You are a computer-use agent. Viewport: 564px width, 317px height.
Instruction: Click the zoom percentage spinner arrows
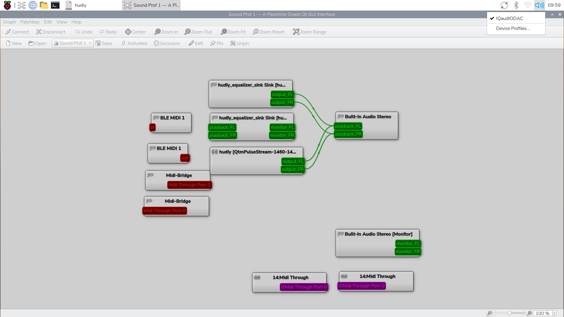pyautogui.click(x=554, y=313)
